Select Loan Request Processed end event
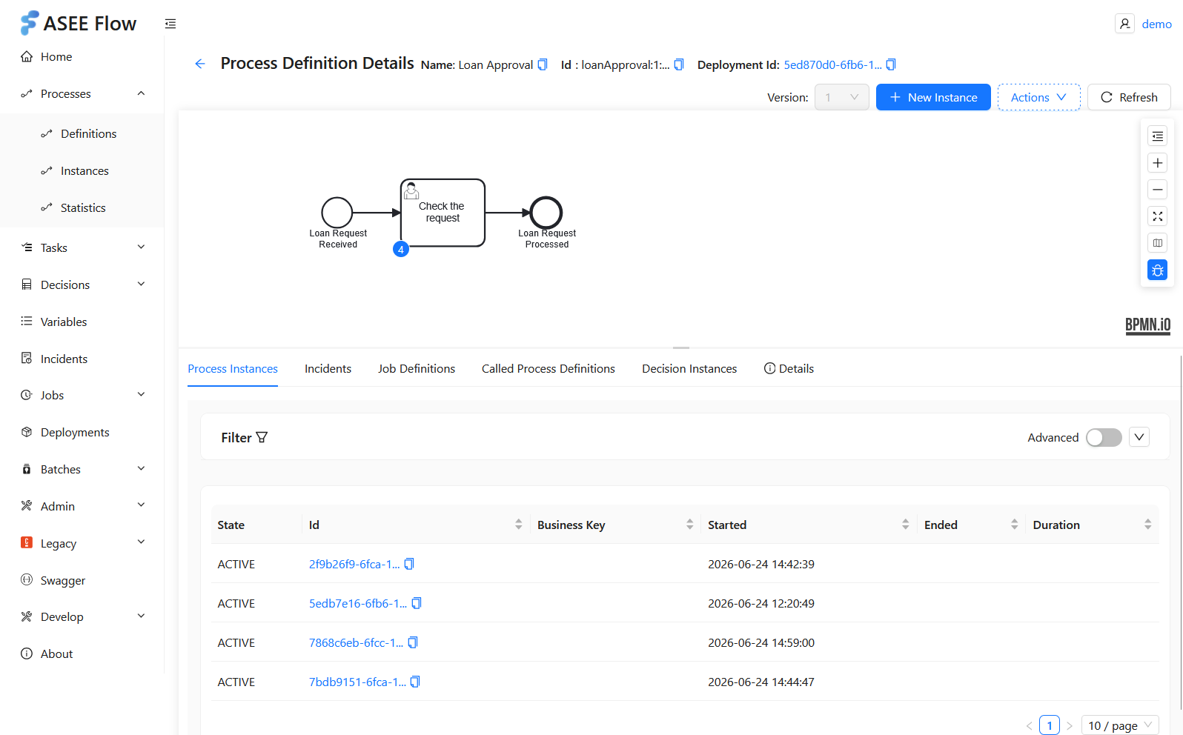Image resolution: width=1183 pixels, height=735 pixels. coord(546,213)
